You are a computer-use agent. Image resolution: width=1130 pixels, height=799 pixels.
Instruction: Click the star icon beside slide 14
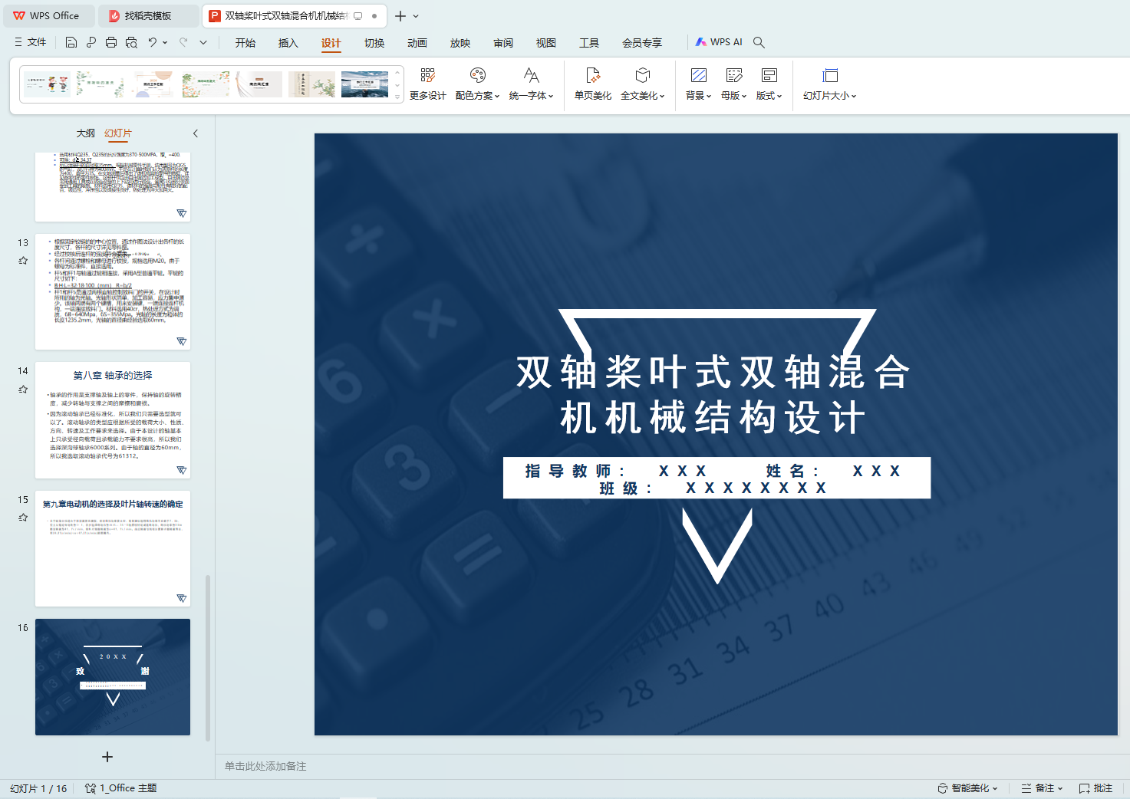[x=23, y=390]
